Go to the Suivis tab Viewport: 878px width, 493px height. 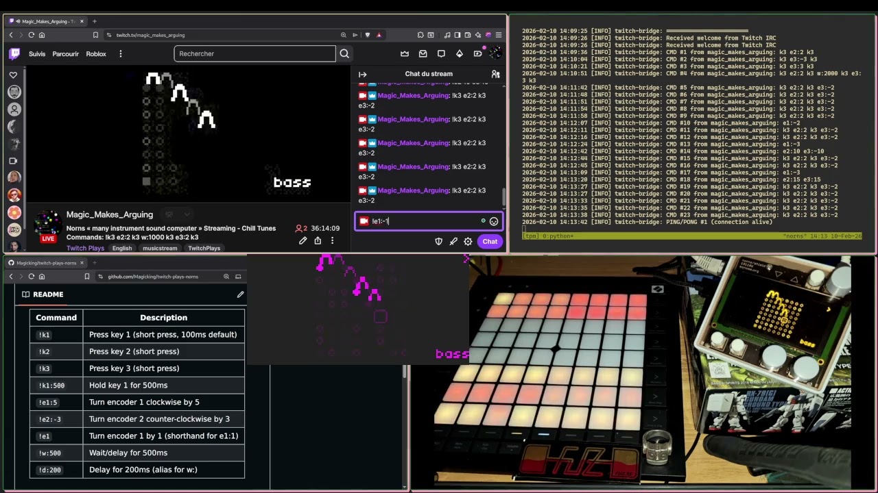(37, 53)
